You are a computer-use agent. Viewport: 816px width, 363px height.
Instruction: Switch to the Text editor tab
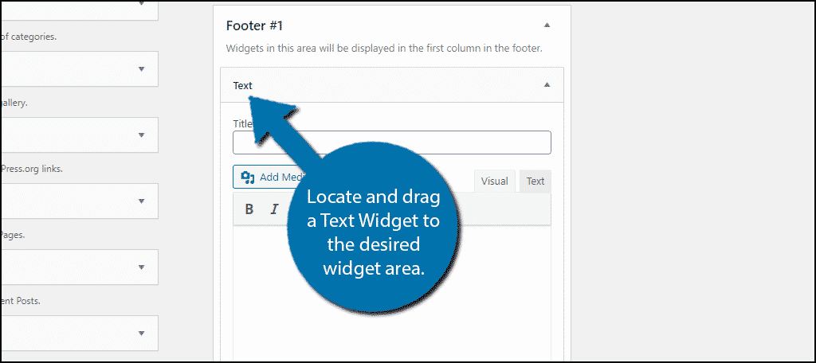click(x=535, y=181)
